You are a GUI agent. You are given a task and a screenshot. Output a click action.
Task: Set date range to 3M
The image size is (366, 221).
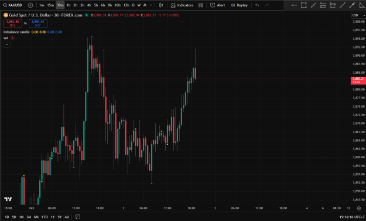tap(29, 217)
